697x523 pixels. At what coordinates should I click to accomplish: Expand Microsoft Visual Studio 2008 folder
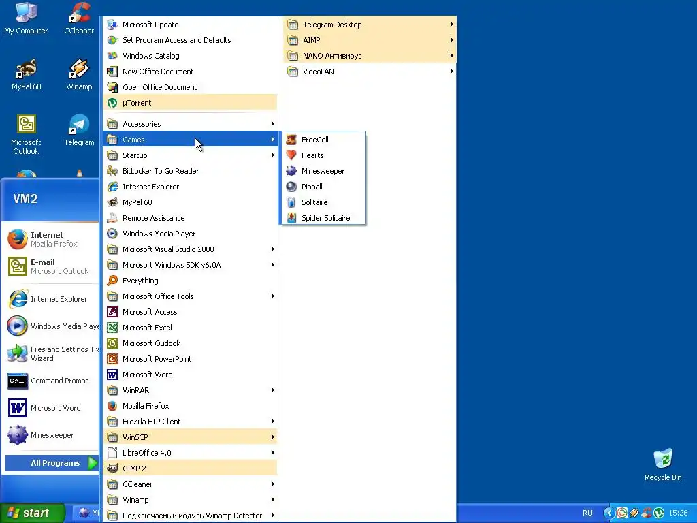191,249
